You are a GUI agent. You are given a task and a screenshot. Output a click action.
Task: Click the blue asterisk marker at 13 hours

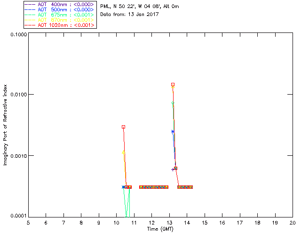[173, 132]
